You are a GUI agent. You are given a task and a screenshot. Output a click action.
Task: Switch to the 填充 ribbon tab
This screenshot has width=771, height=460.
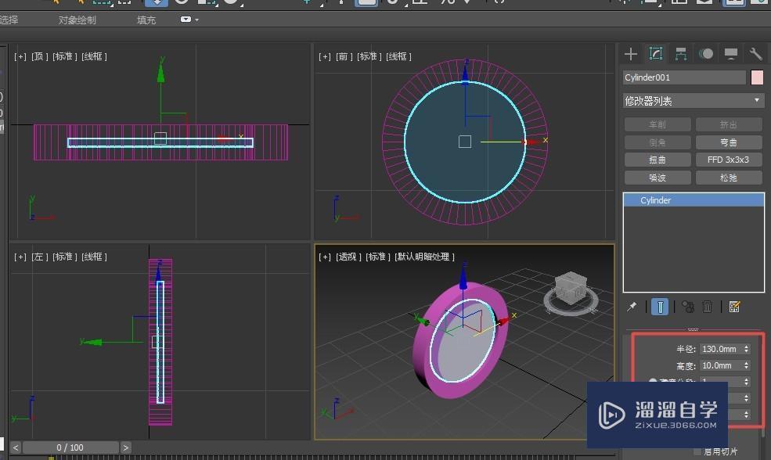click(146, 20)
